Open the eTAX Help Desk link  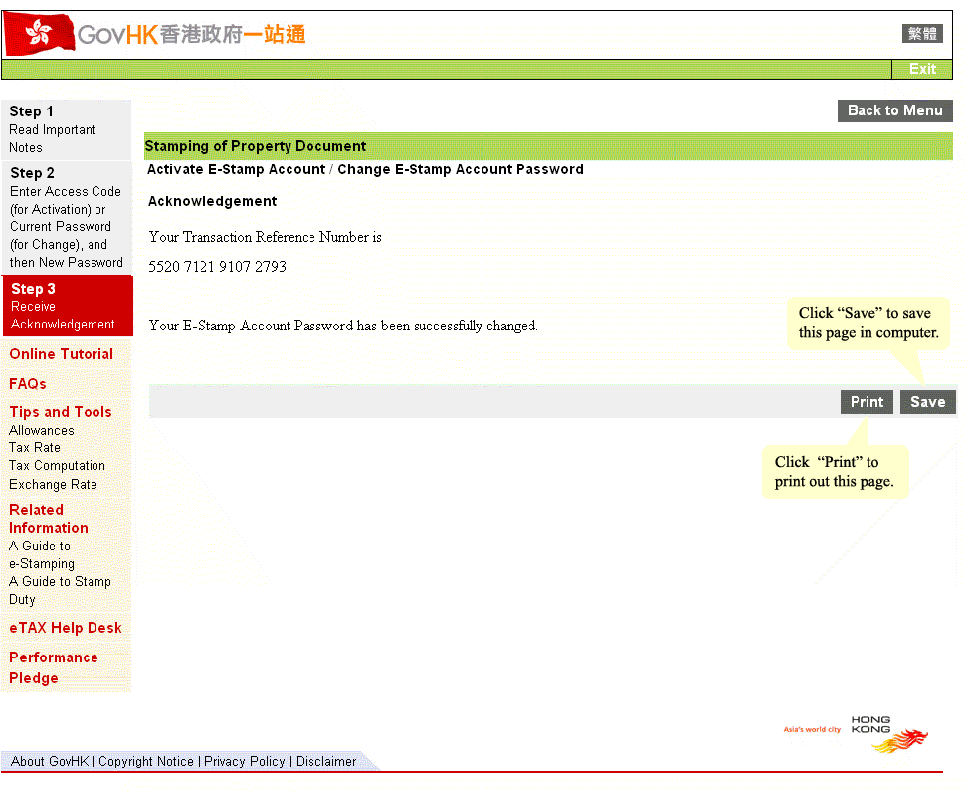coord(66,628)
